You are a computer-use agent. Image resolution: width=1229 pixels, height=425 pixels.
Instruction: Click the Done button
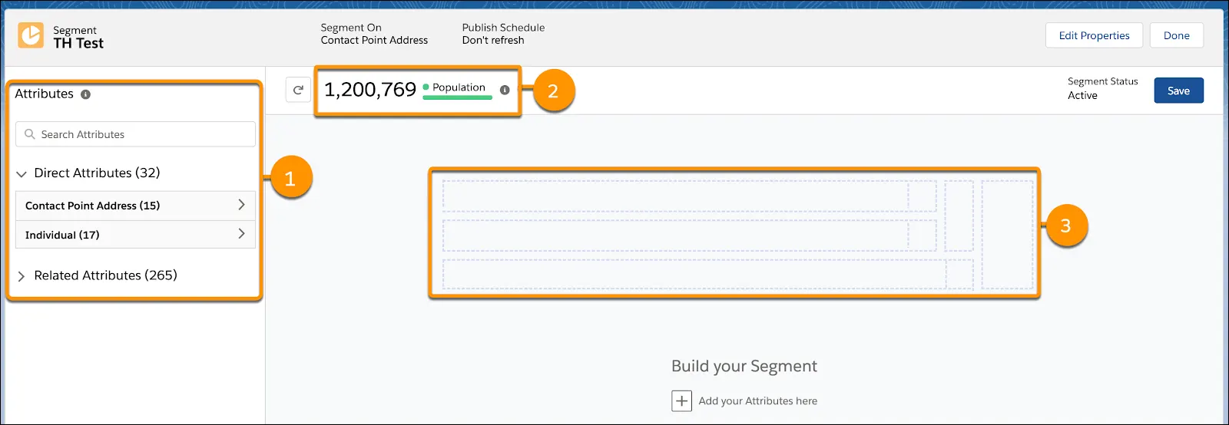1176,35
